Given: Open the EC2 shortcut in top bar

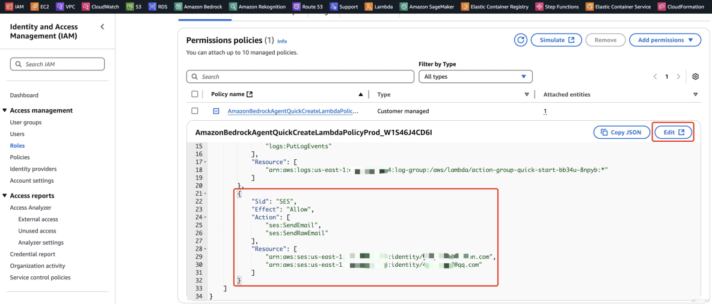Looking at the screenshot, I should 41,7.
